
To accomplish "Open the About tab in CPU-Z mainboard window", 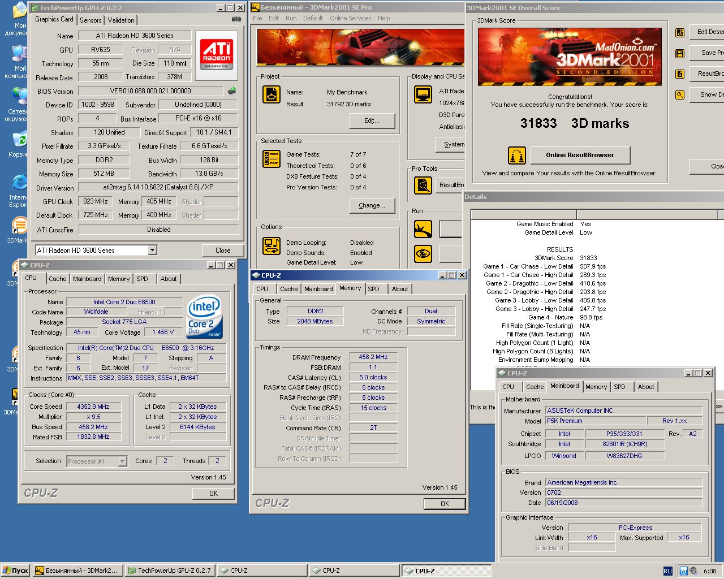I will [646, 387].
